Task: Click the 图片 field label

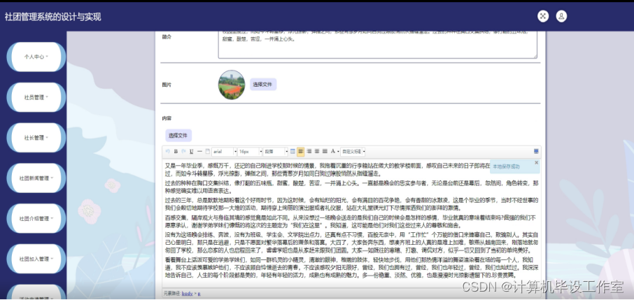Action: [167, 85]
